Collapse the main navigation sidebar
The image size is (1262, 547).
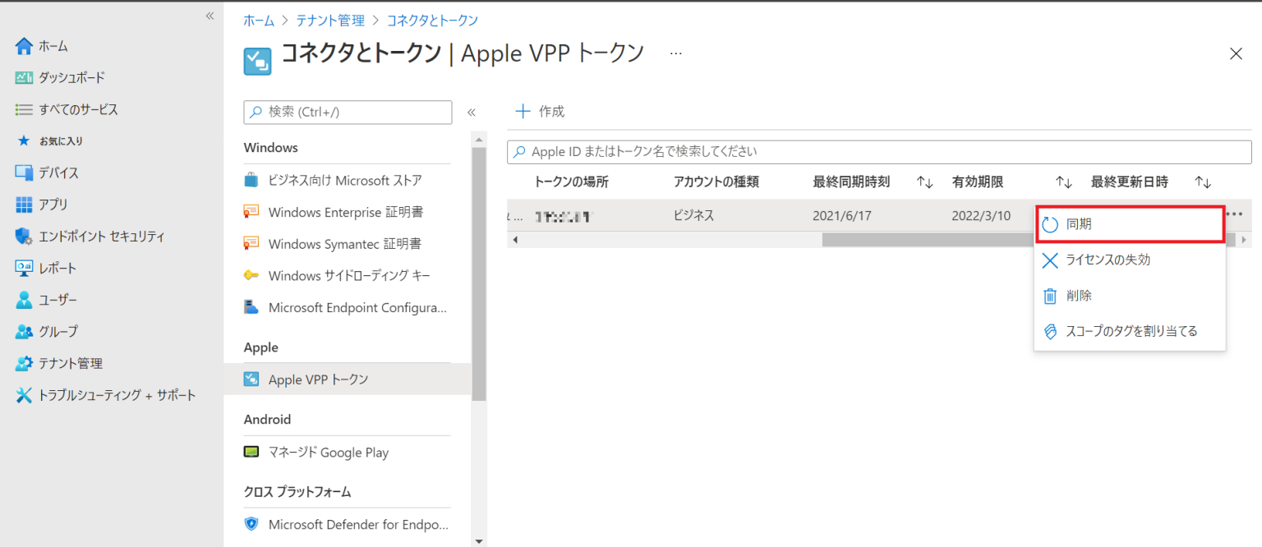[210, 15]
